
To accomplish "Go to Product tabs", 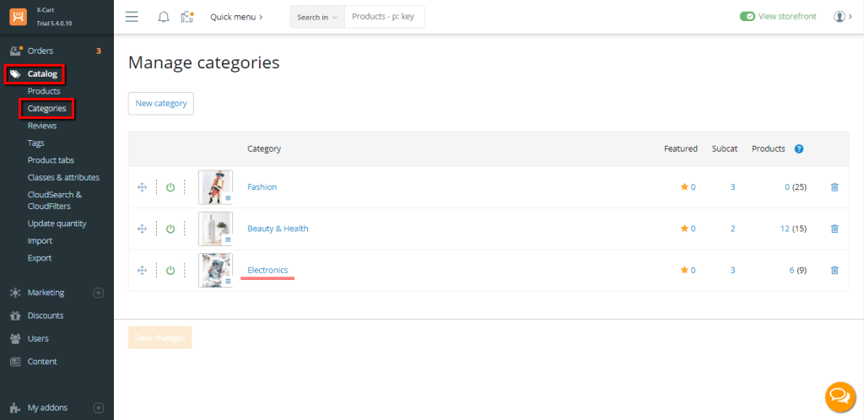I will (x=51, y=160).
